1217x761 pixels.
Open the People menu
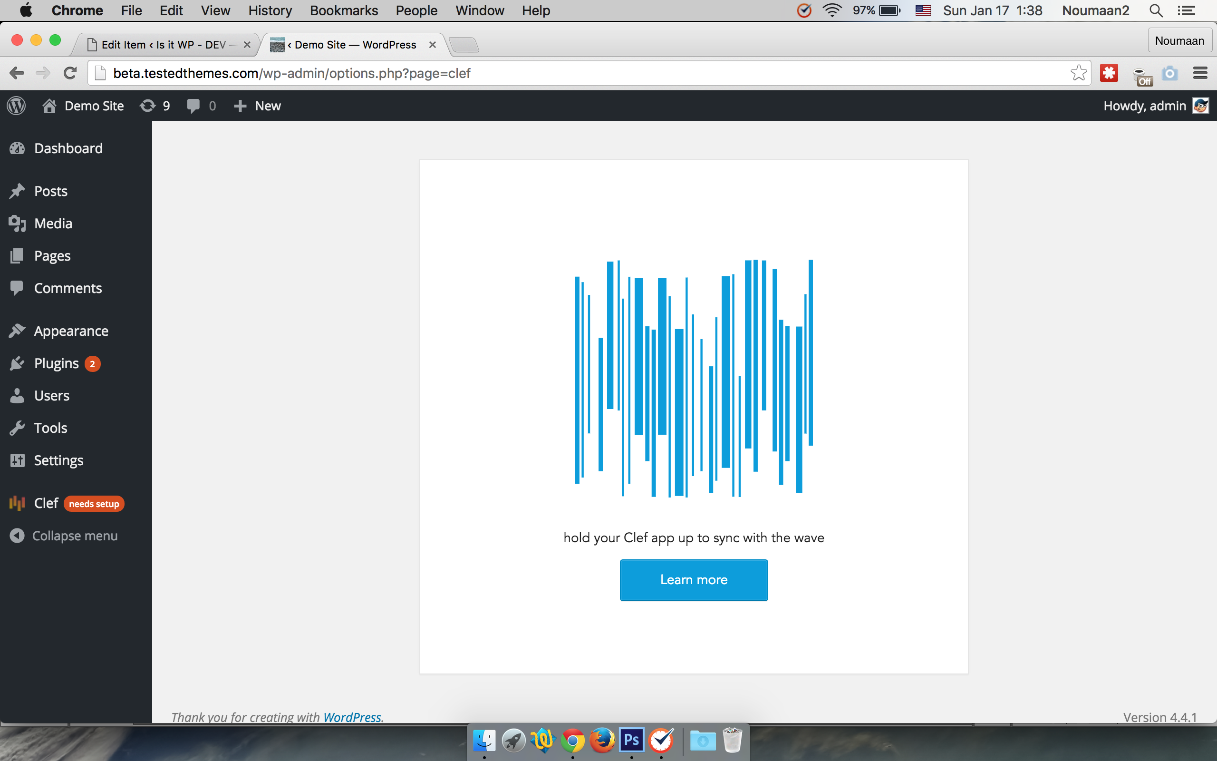click(416, 10)
